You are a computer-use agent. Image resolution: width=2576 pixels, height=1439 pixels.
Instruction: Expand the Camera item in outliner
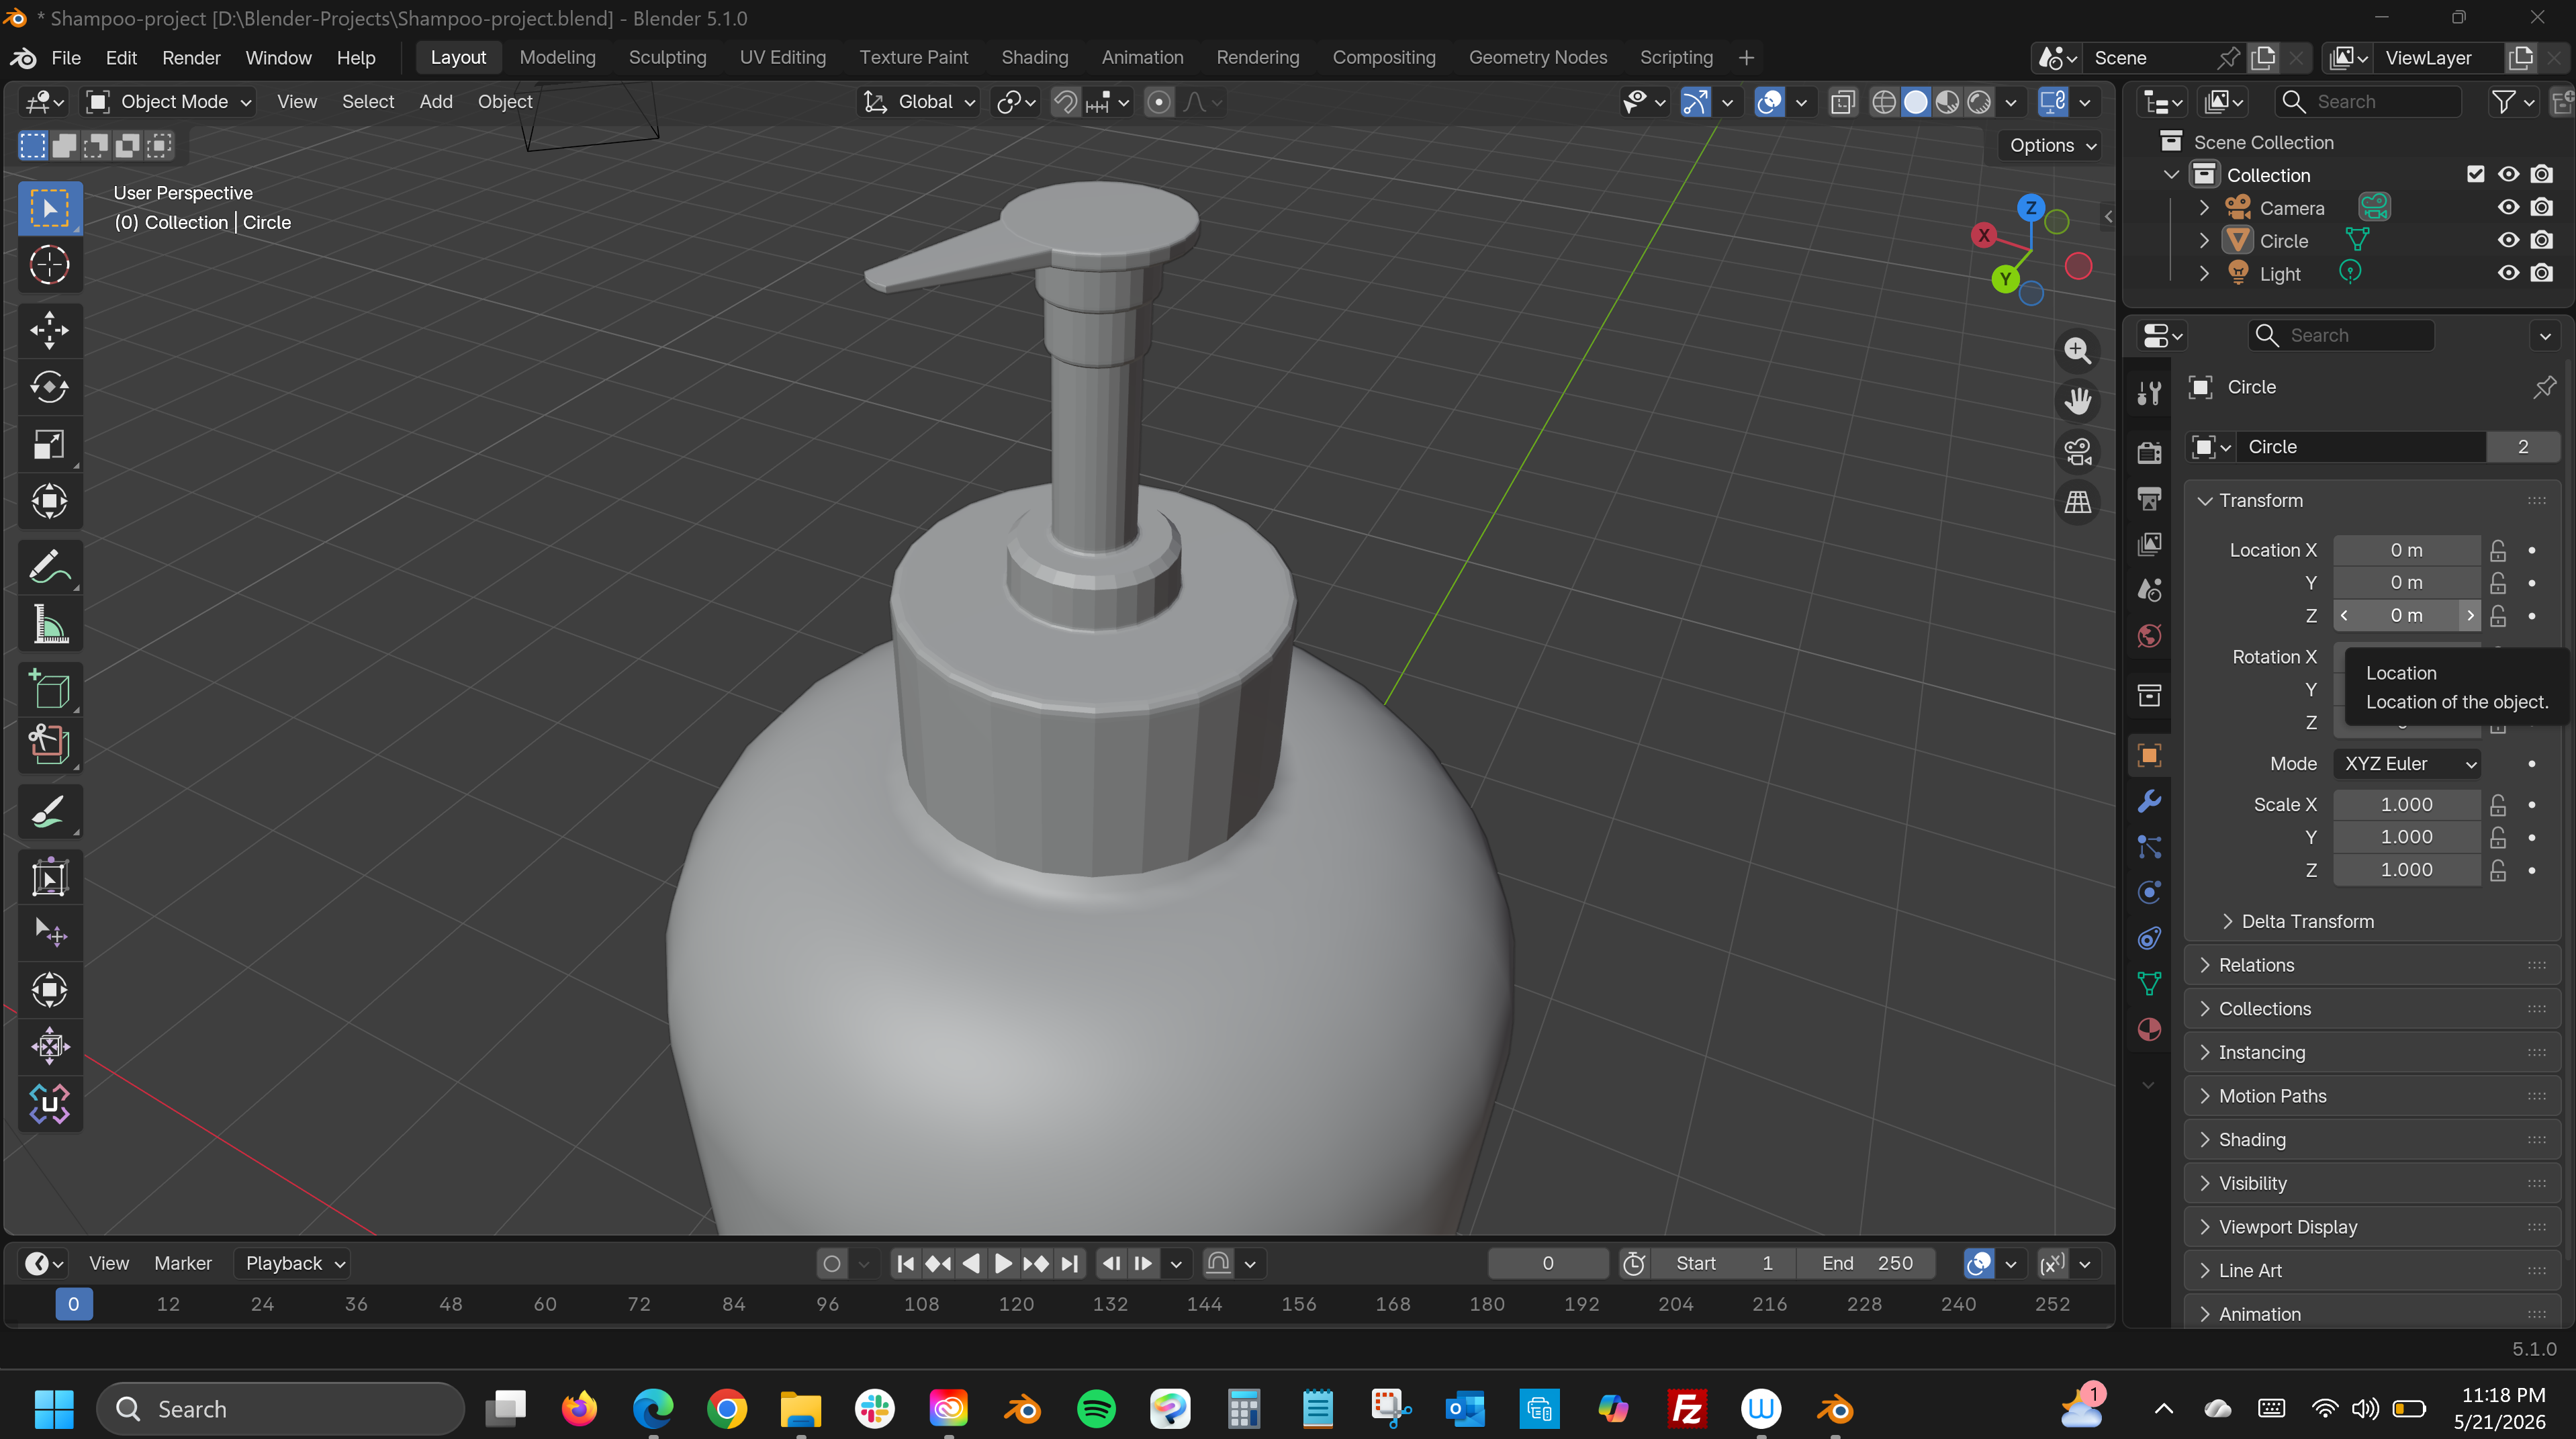pos(2204,208)
